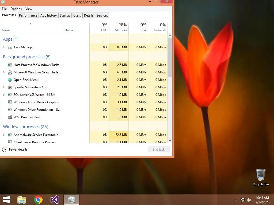Image resolution: width=274 pixels, height=205 pixels.
Task: Click the Spooler SubSystem App printer icon
Action: (x=10, y=87)
